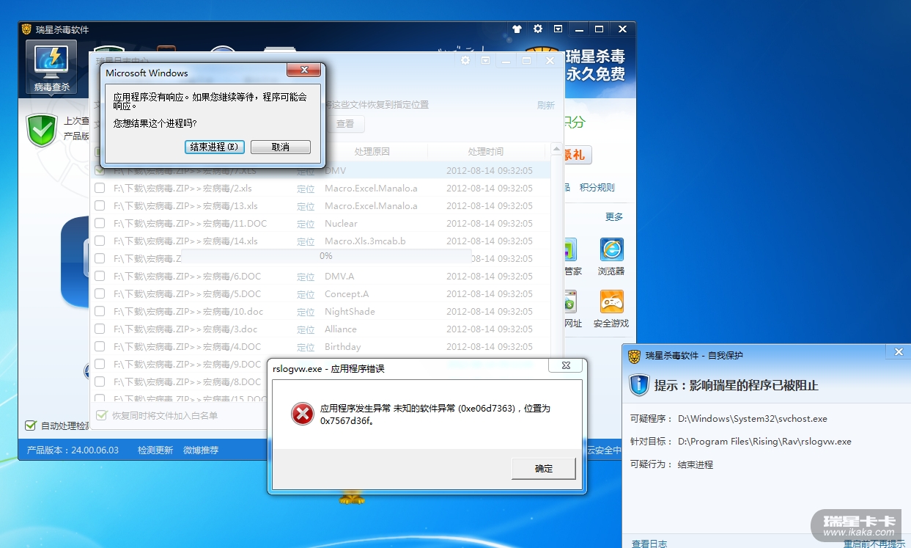Sort by the 处理时间 column header
Image resolution: width=911 pixels, height=548 pixels.
[x=486, y=151]
